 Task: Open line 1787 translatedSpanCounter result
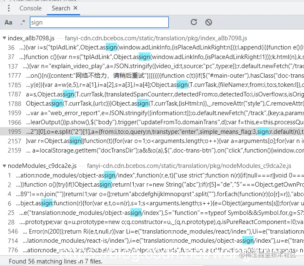point(152,94)
